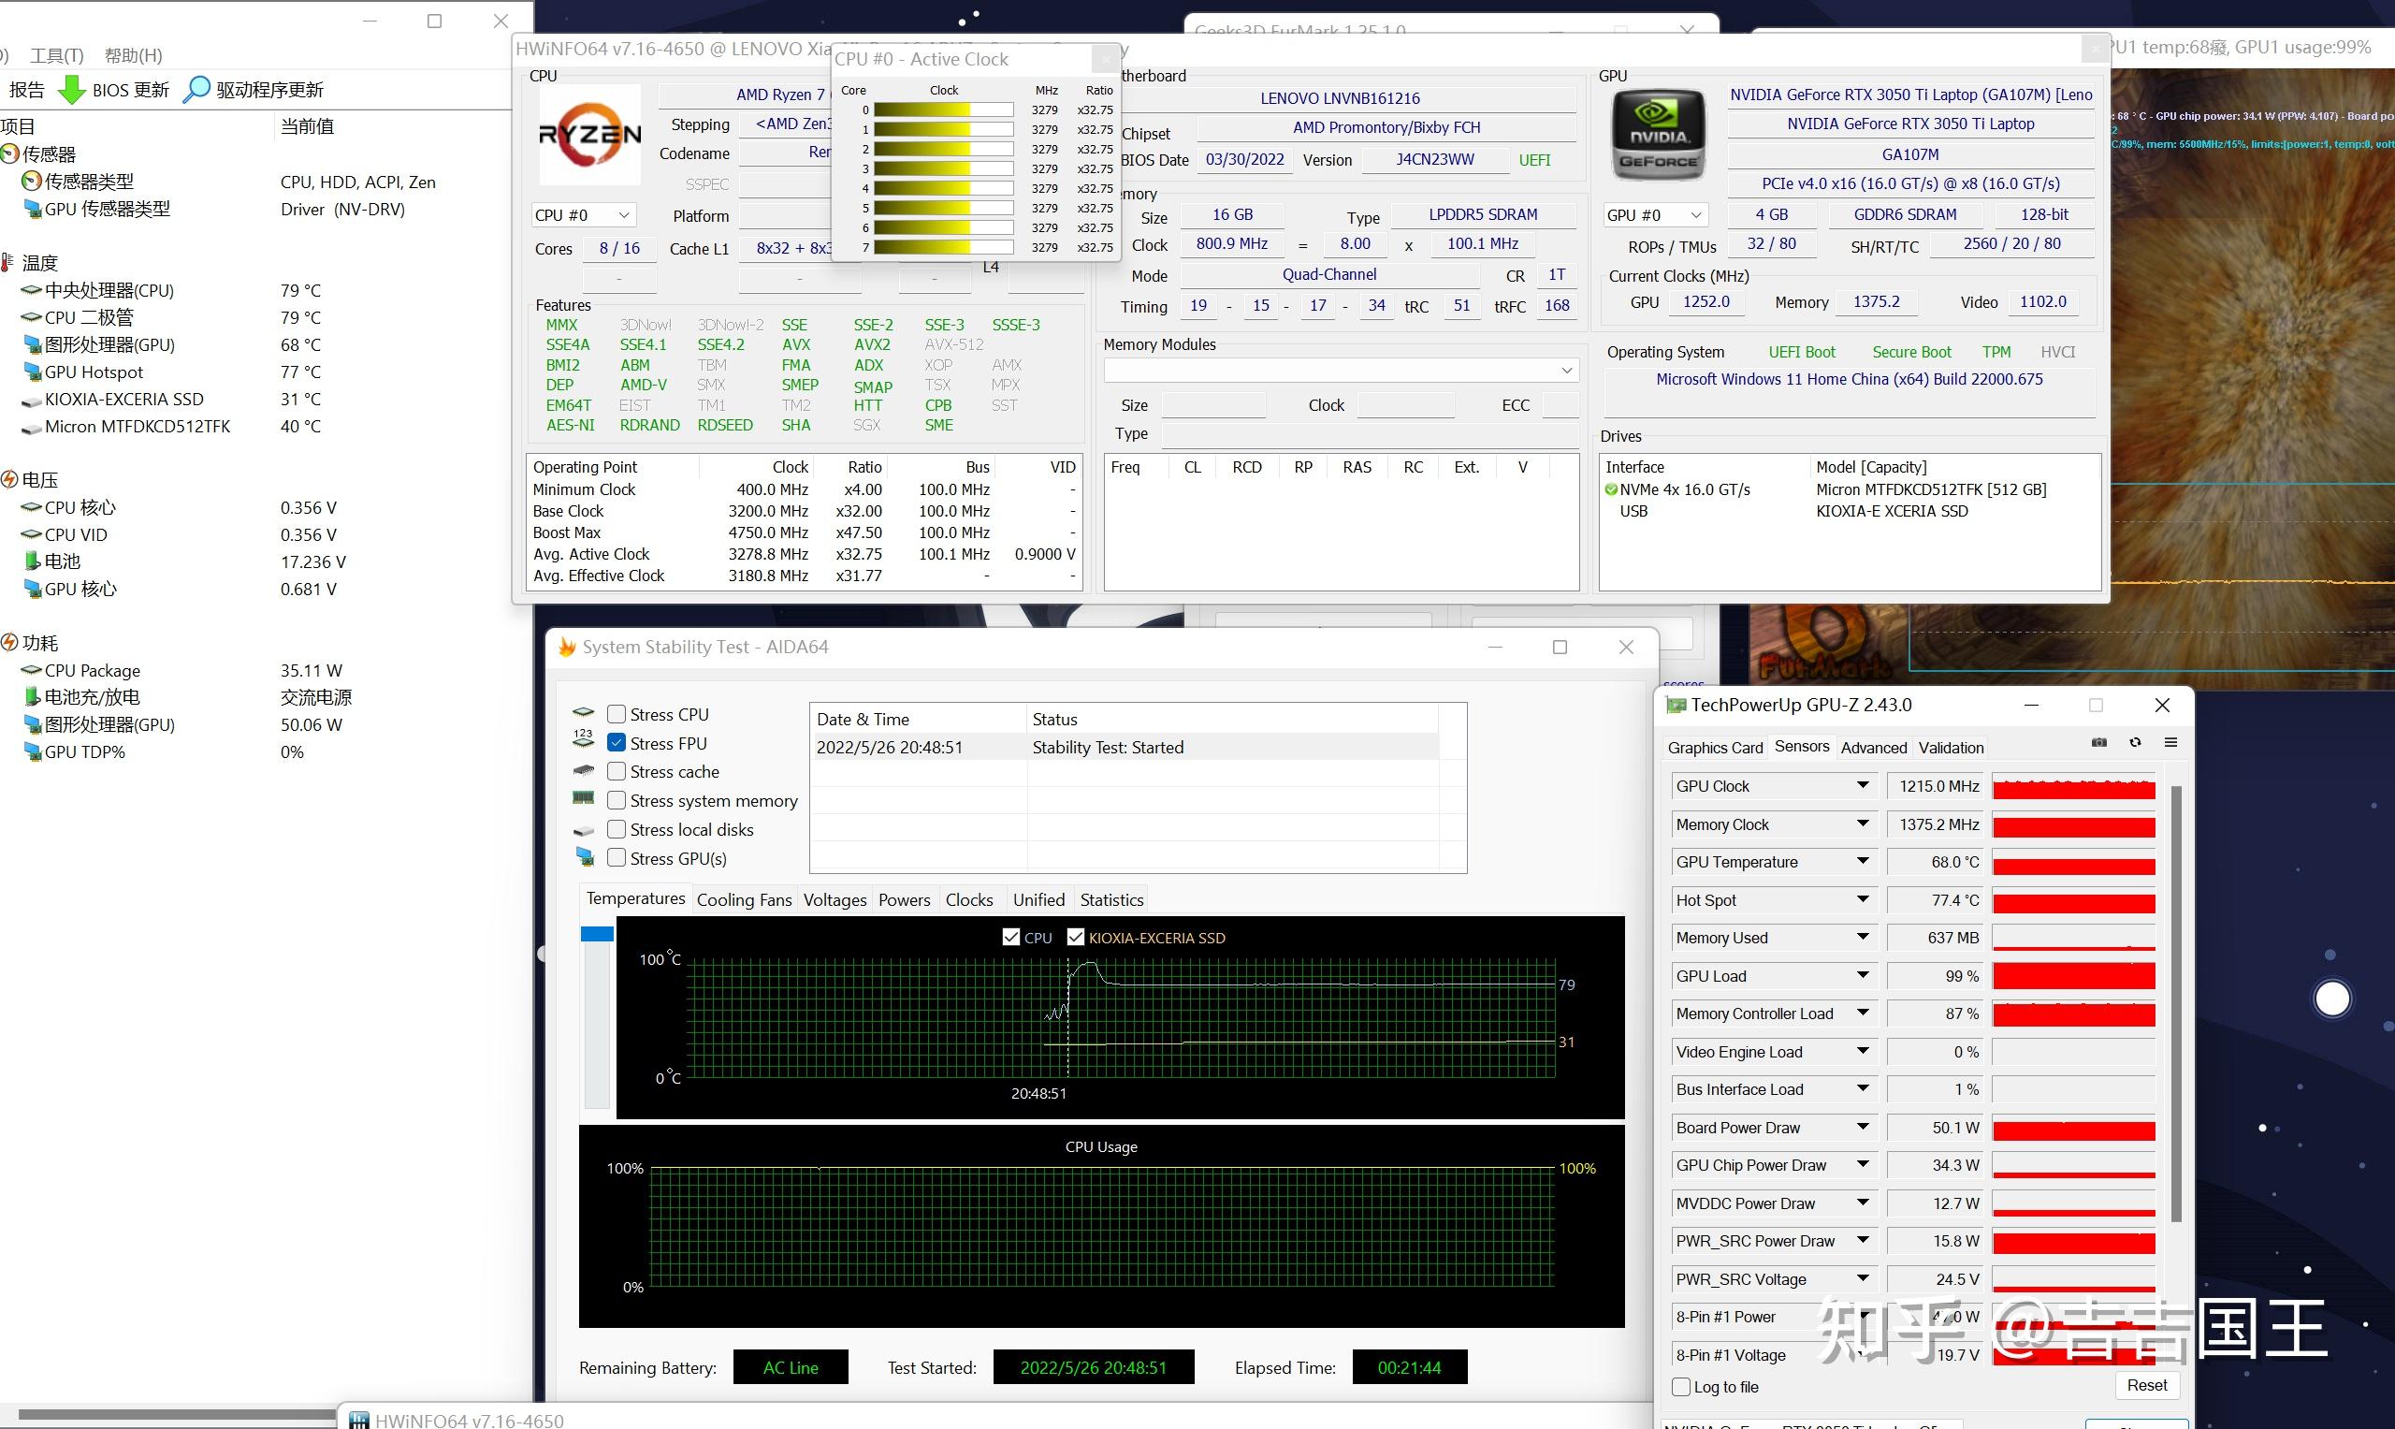
Task: Open the Hot Spot sensor dropdown arrow
Action: [1863, 900]
